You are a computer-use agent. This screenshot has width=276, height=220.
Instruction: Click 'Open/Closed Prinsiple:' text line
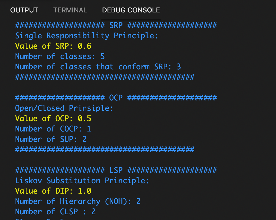coord(64,108)
